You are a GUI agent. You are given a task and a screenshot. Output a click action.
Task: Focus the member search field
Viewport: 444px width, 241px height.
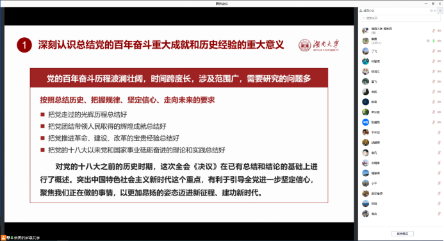click(400, 18)
